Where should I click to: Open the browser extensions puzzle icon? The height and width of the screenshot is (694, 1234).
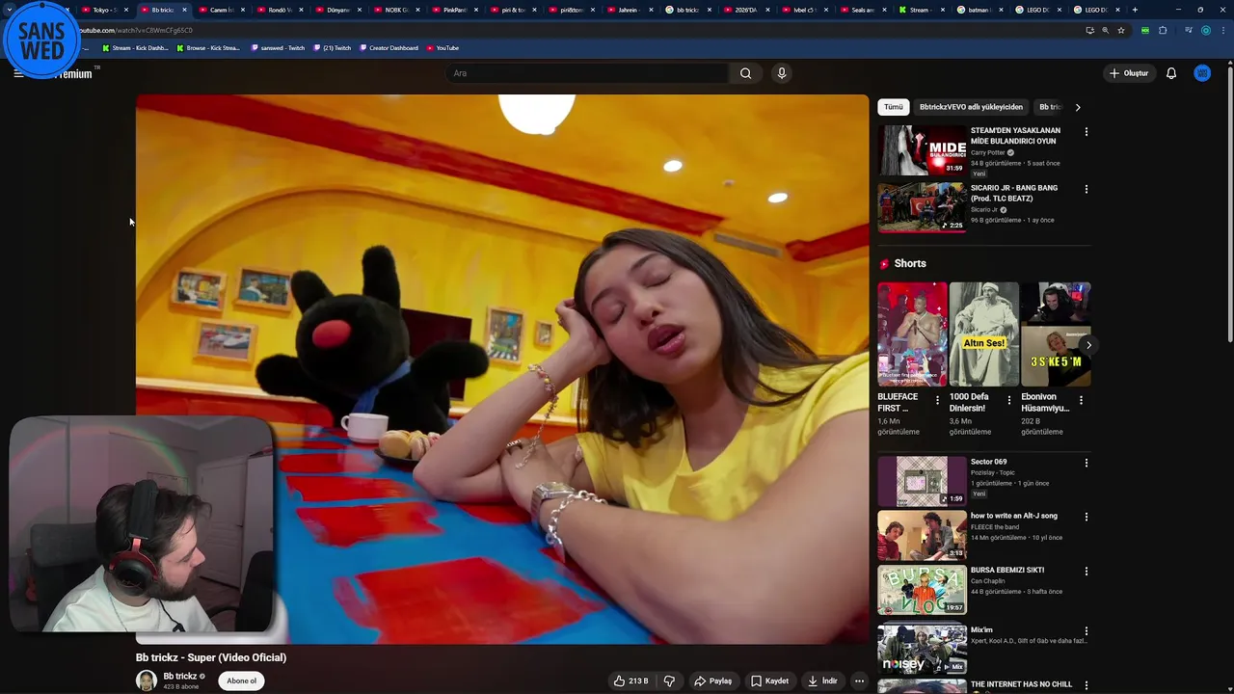click(1163, 30)
